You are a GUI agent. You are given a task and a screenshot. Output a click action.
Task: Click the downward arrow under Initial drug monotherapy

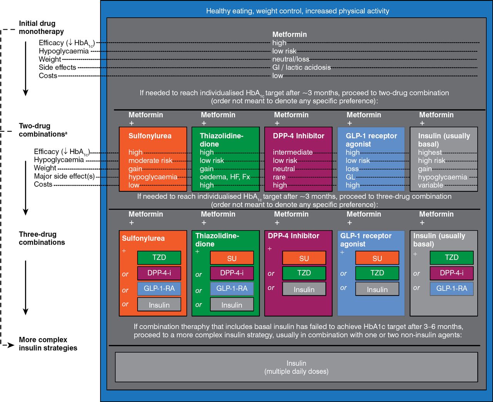[x=25, y=69]
